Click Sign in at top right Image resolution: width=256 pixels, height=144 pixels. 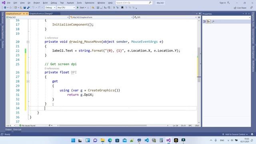[224, 3]
